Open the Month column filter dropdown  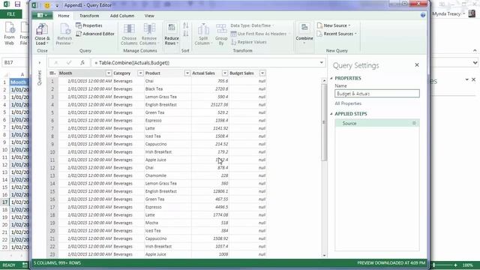pyautogui.click(x=108, y=73)
